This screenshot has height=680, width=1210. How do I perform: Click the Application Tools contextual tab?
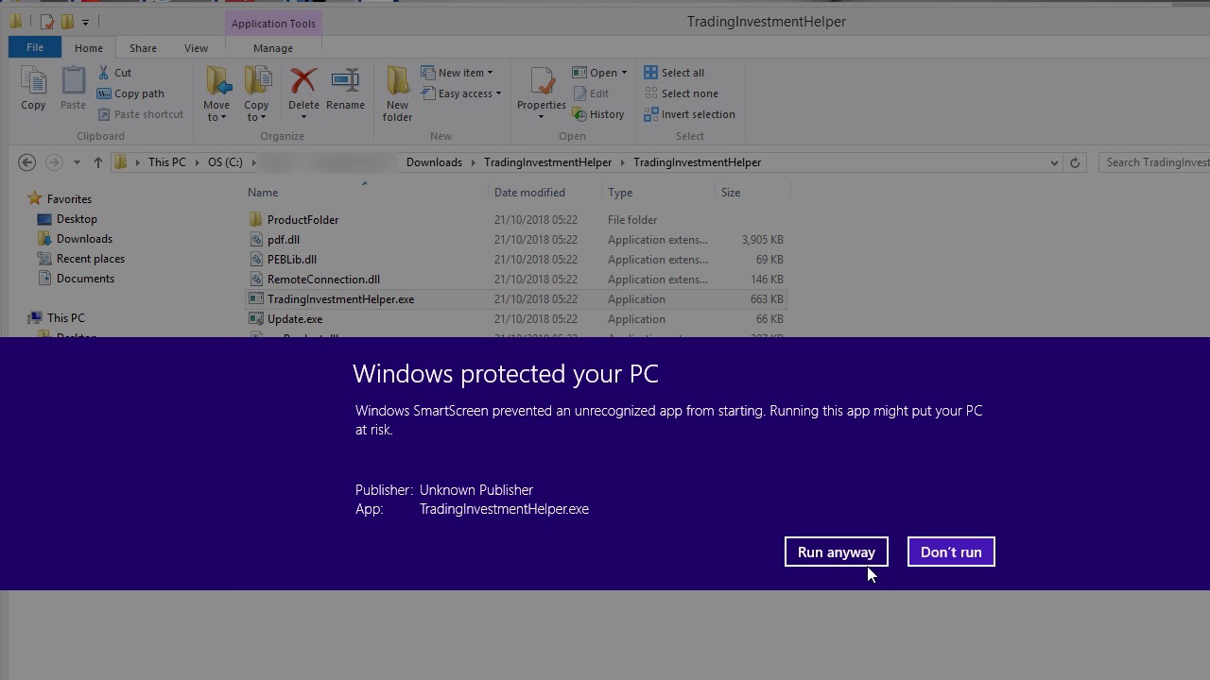[273, 24]
